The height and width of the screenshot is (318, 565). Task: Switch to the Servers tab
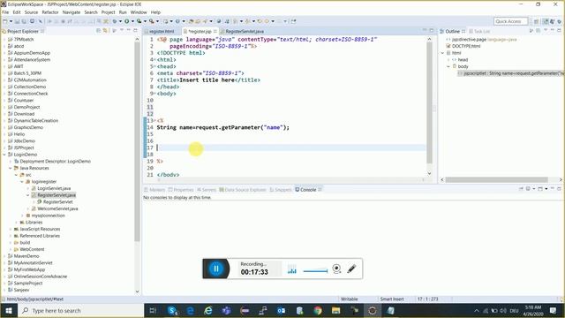point(208,190)
